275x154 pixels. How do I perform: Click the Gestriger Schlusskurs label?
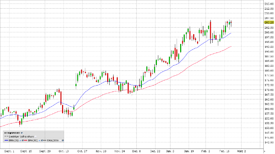tap(21, 136)
